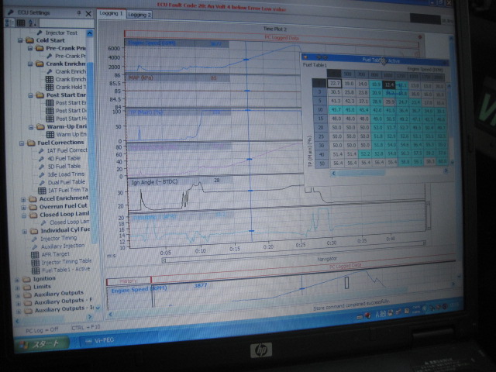Click the Engine Speed (RPM) label in navigator
This screenshot has width=496, height=372.
[139, 289]
